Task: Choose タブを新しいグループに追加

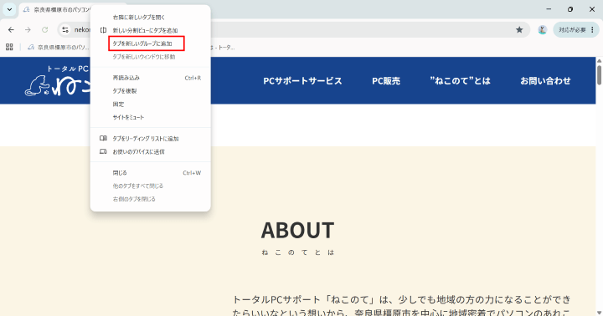Action: (150, 43)
